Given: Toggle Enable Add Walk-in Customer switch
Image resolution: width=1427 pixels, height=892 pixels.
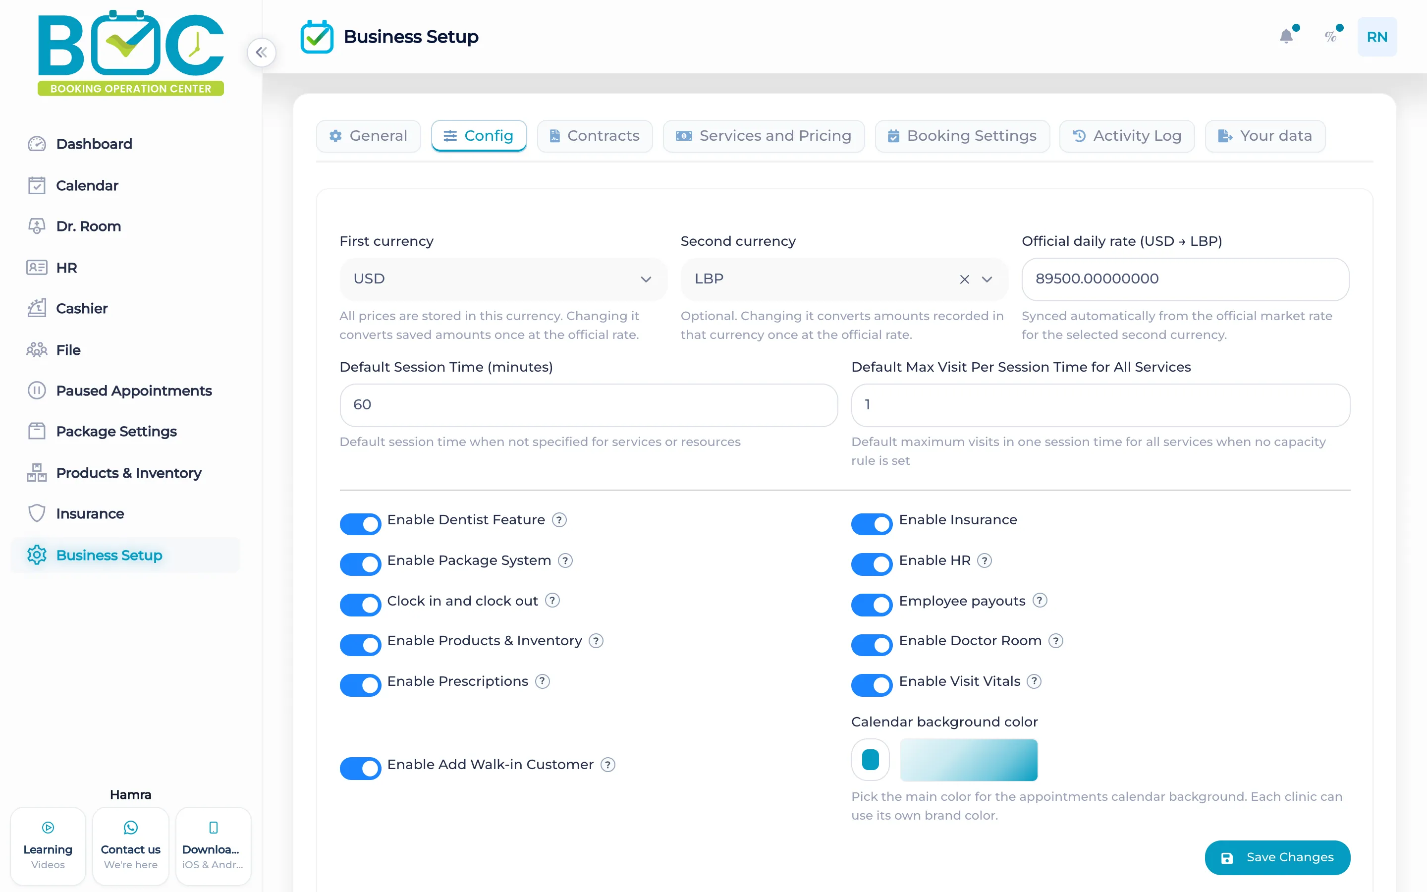Looking at the screenshot, I should pos(360,768).
